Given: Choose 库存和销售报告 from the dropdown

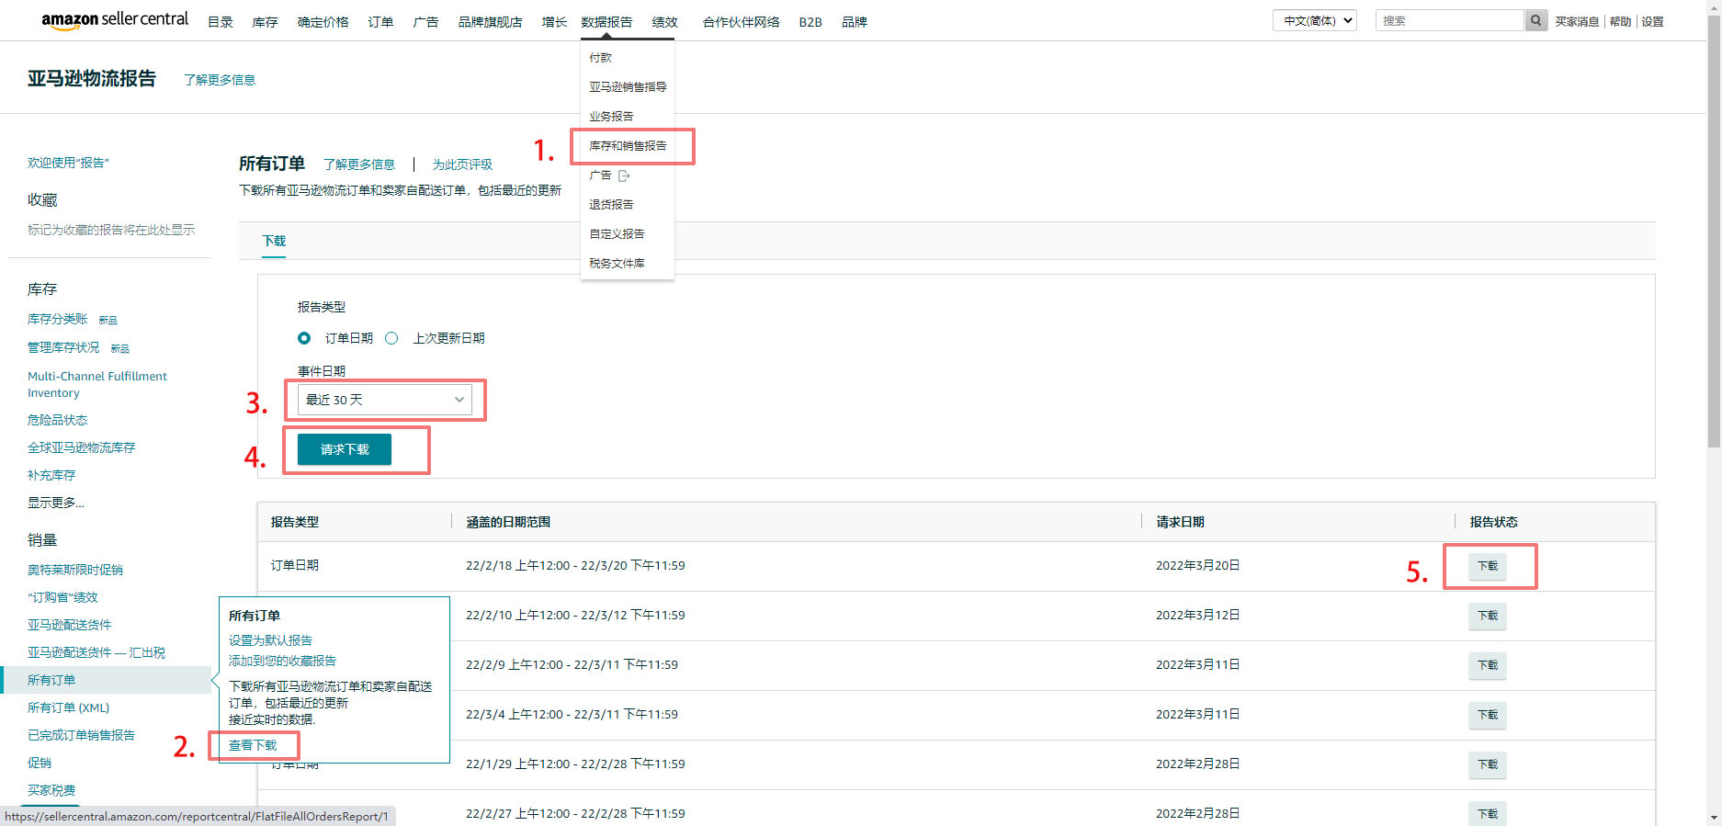Looking at the screenshot, I should [x=628, y=146].
